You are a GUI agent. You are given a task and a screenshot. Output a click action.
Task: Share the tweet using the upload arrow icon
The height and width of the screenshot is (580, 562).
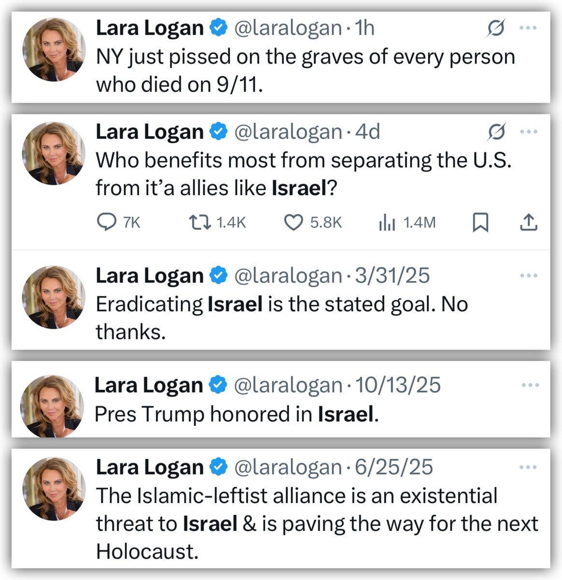(528, 222)
